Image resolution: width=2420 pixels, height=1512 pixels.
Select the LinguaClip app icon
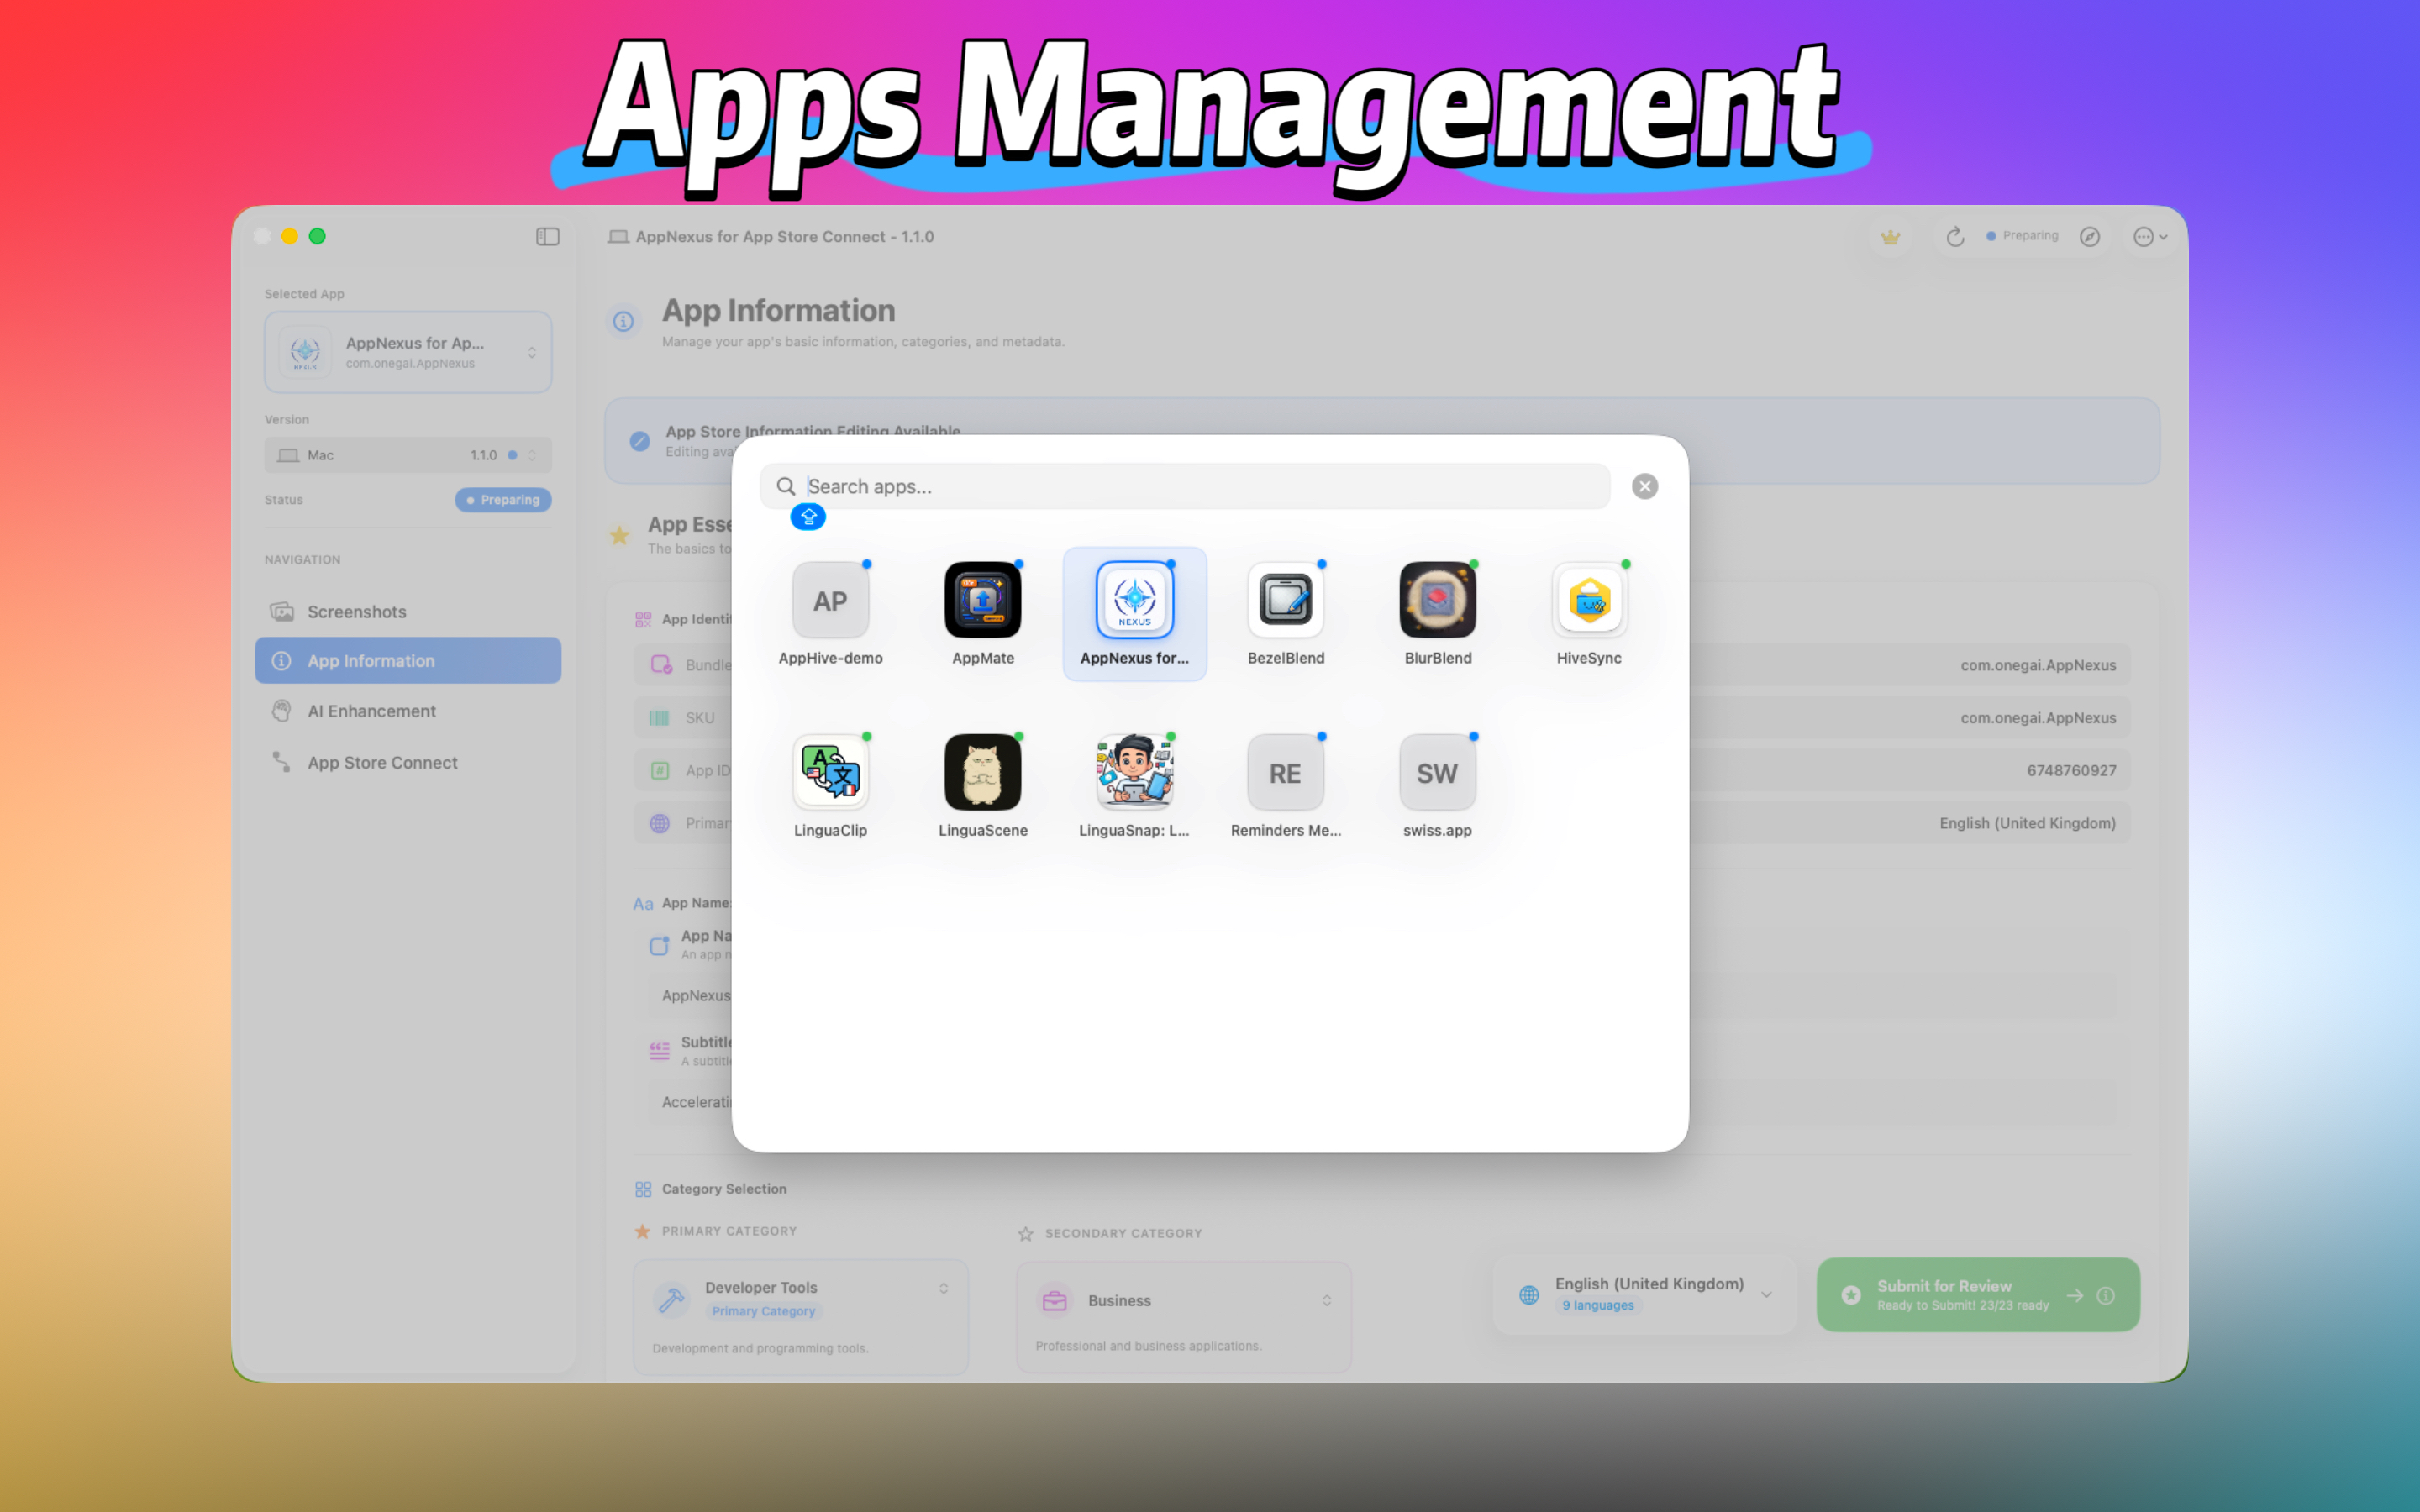(x=831, y=772)
